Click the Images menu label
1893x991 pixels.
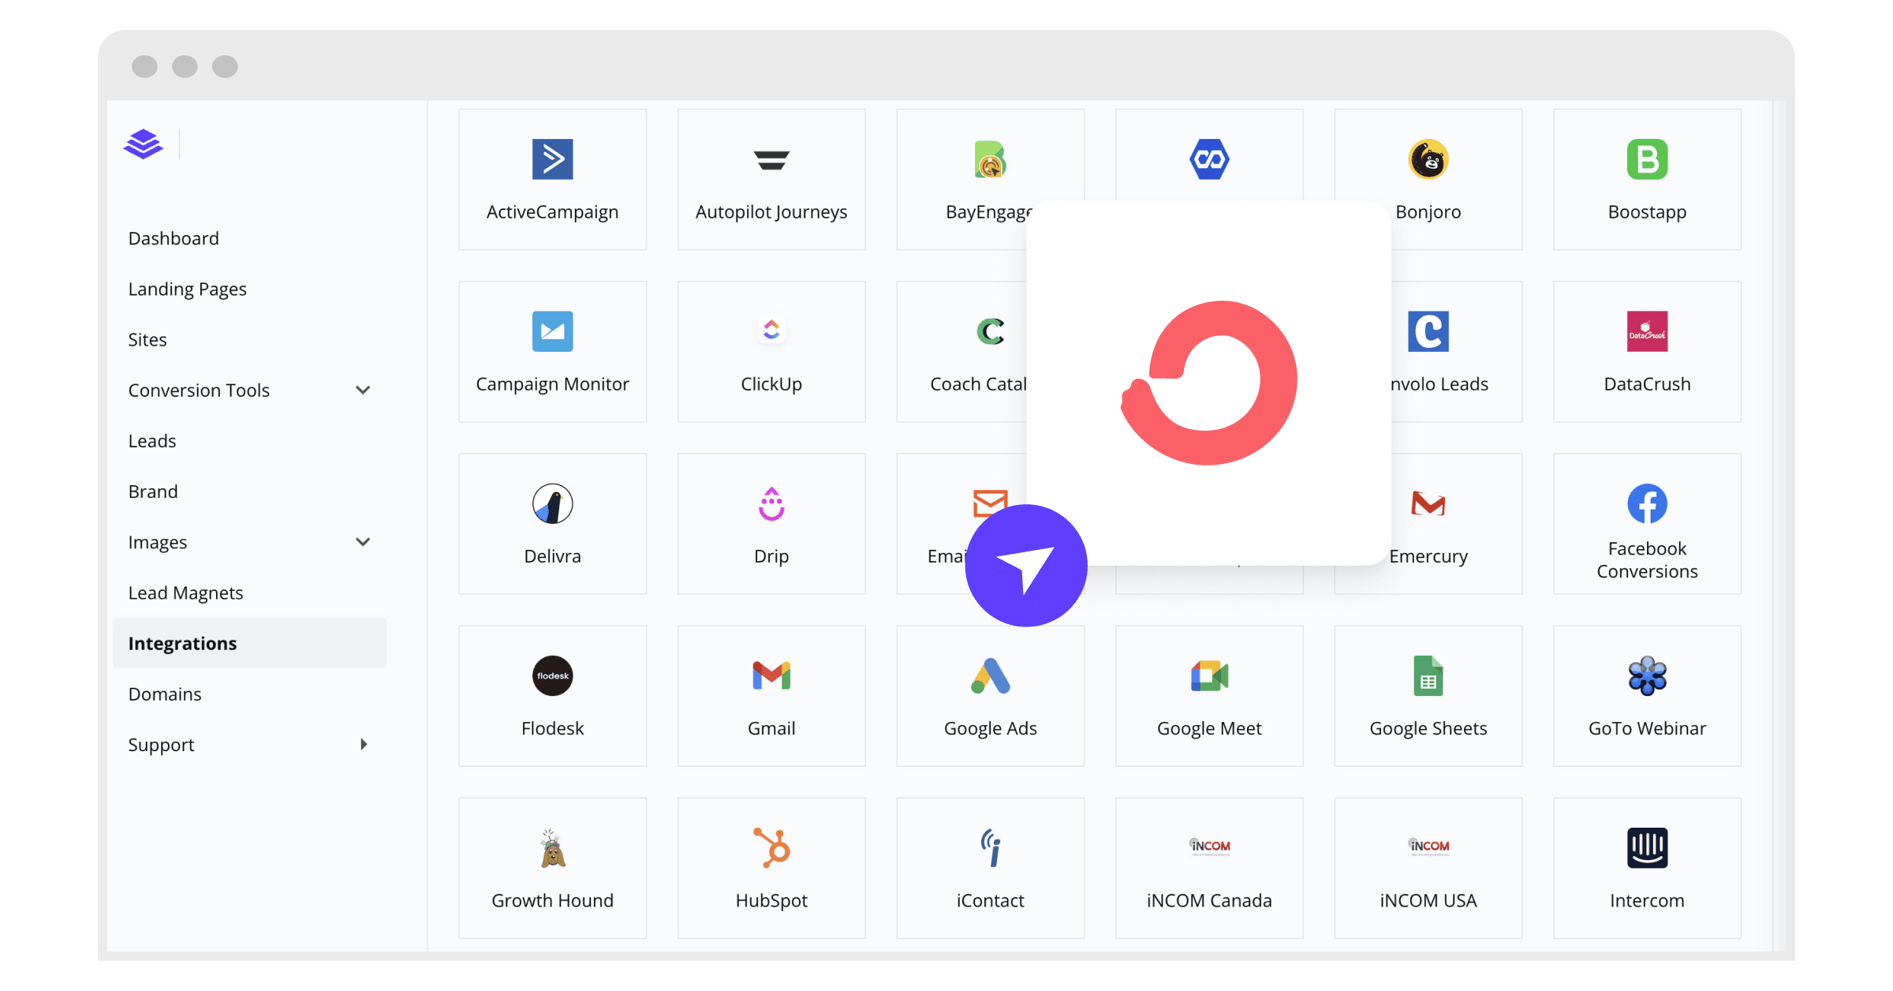click(157, 542)
